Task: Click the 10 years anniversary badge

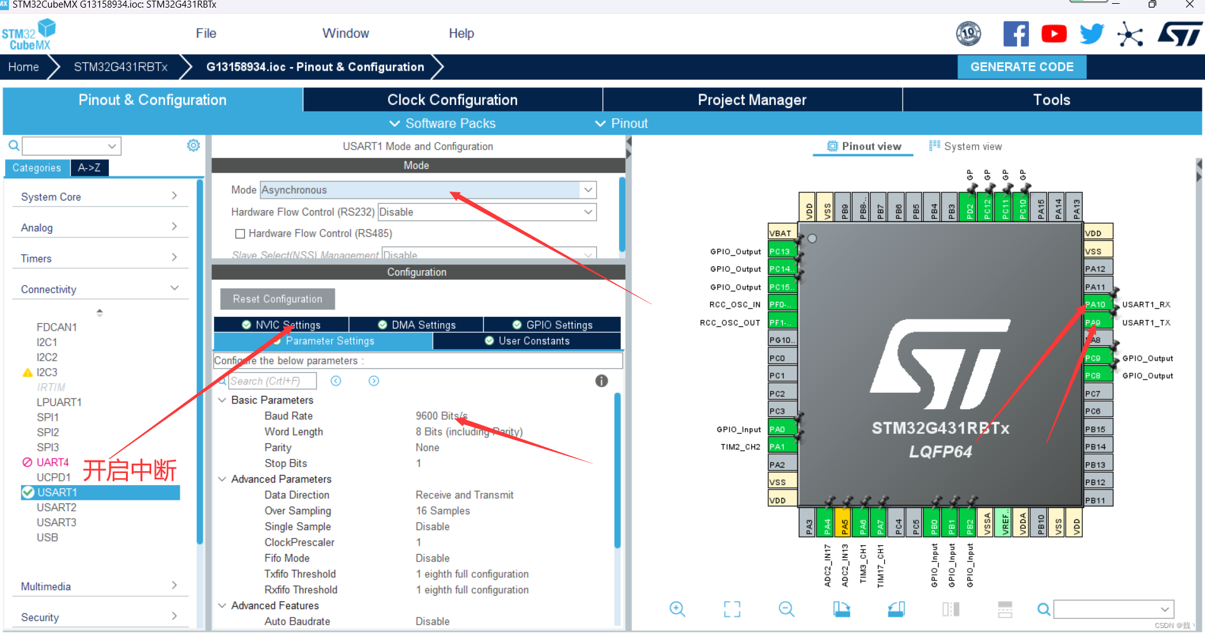Action: pyautogui.click(x=968, y=34)
